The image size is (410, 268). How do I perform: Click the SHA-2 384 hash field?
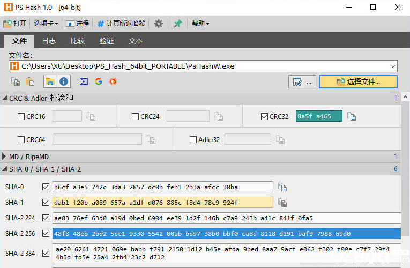coord(227,254)
